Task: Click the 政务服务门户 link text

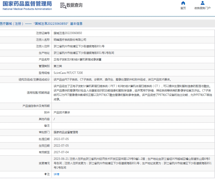Action: click(x=202, y=8)
